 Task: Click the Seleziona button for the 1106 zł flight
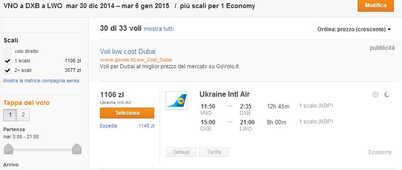(127, 113)
